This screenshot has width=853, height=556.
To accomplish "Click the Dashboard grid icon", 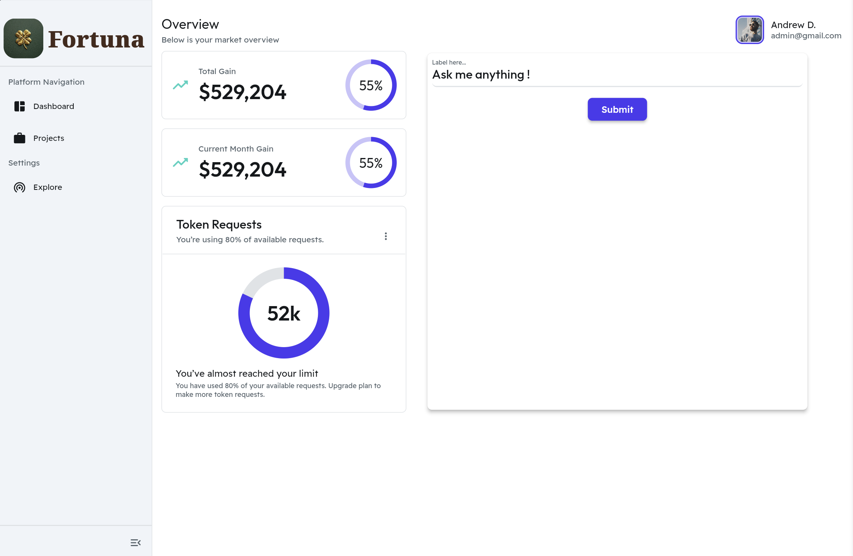I will (19, 106).
